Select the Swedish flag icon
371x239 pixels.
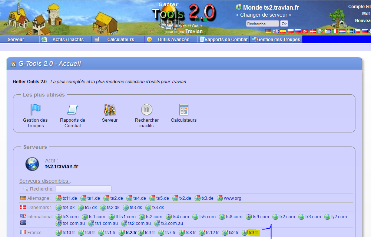(x=350, y=31)
